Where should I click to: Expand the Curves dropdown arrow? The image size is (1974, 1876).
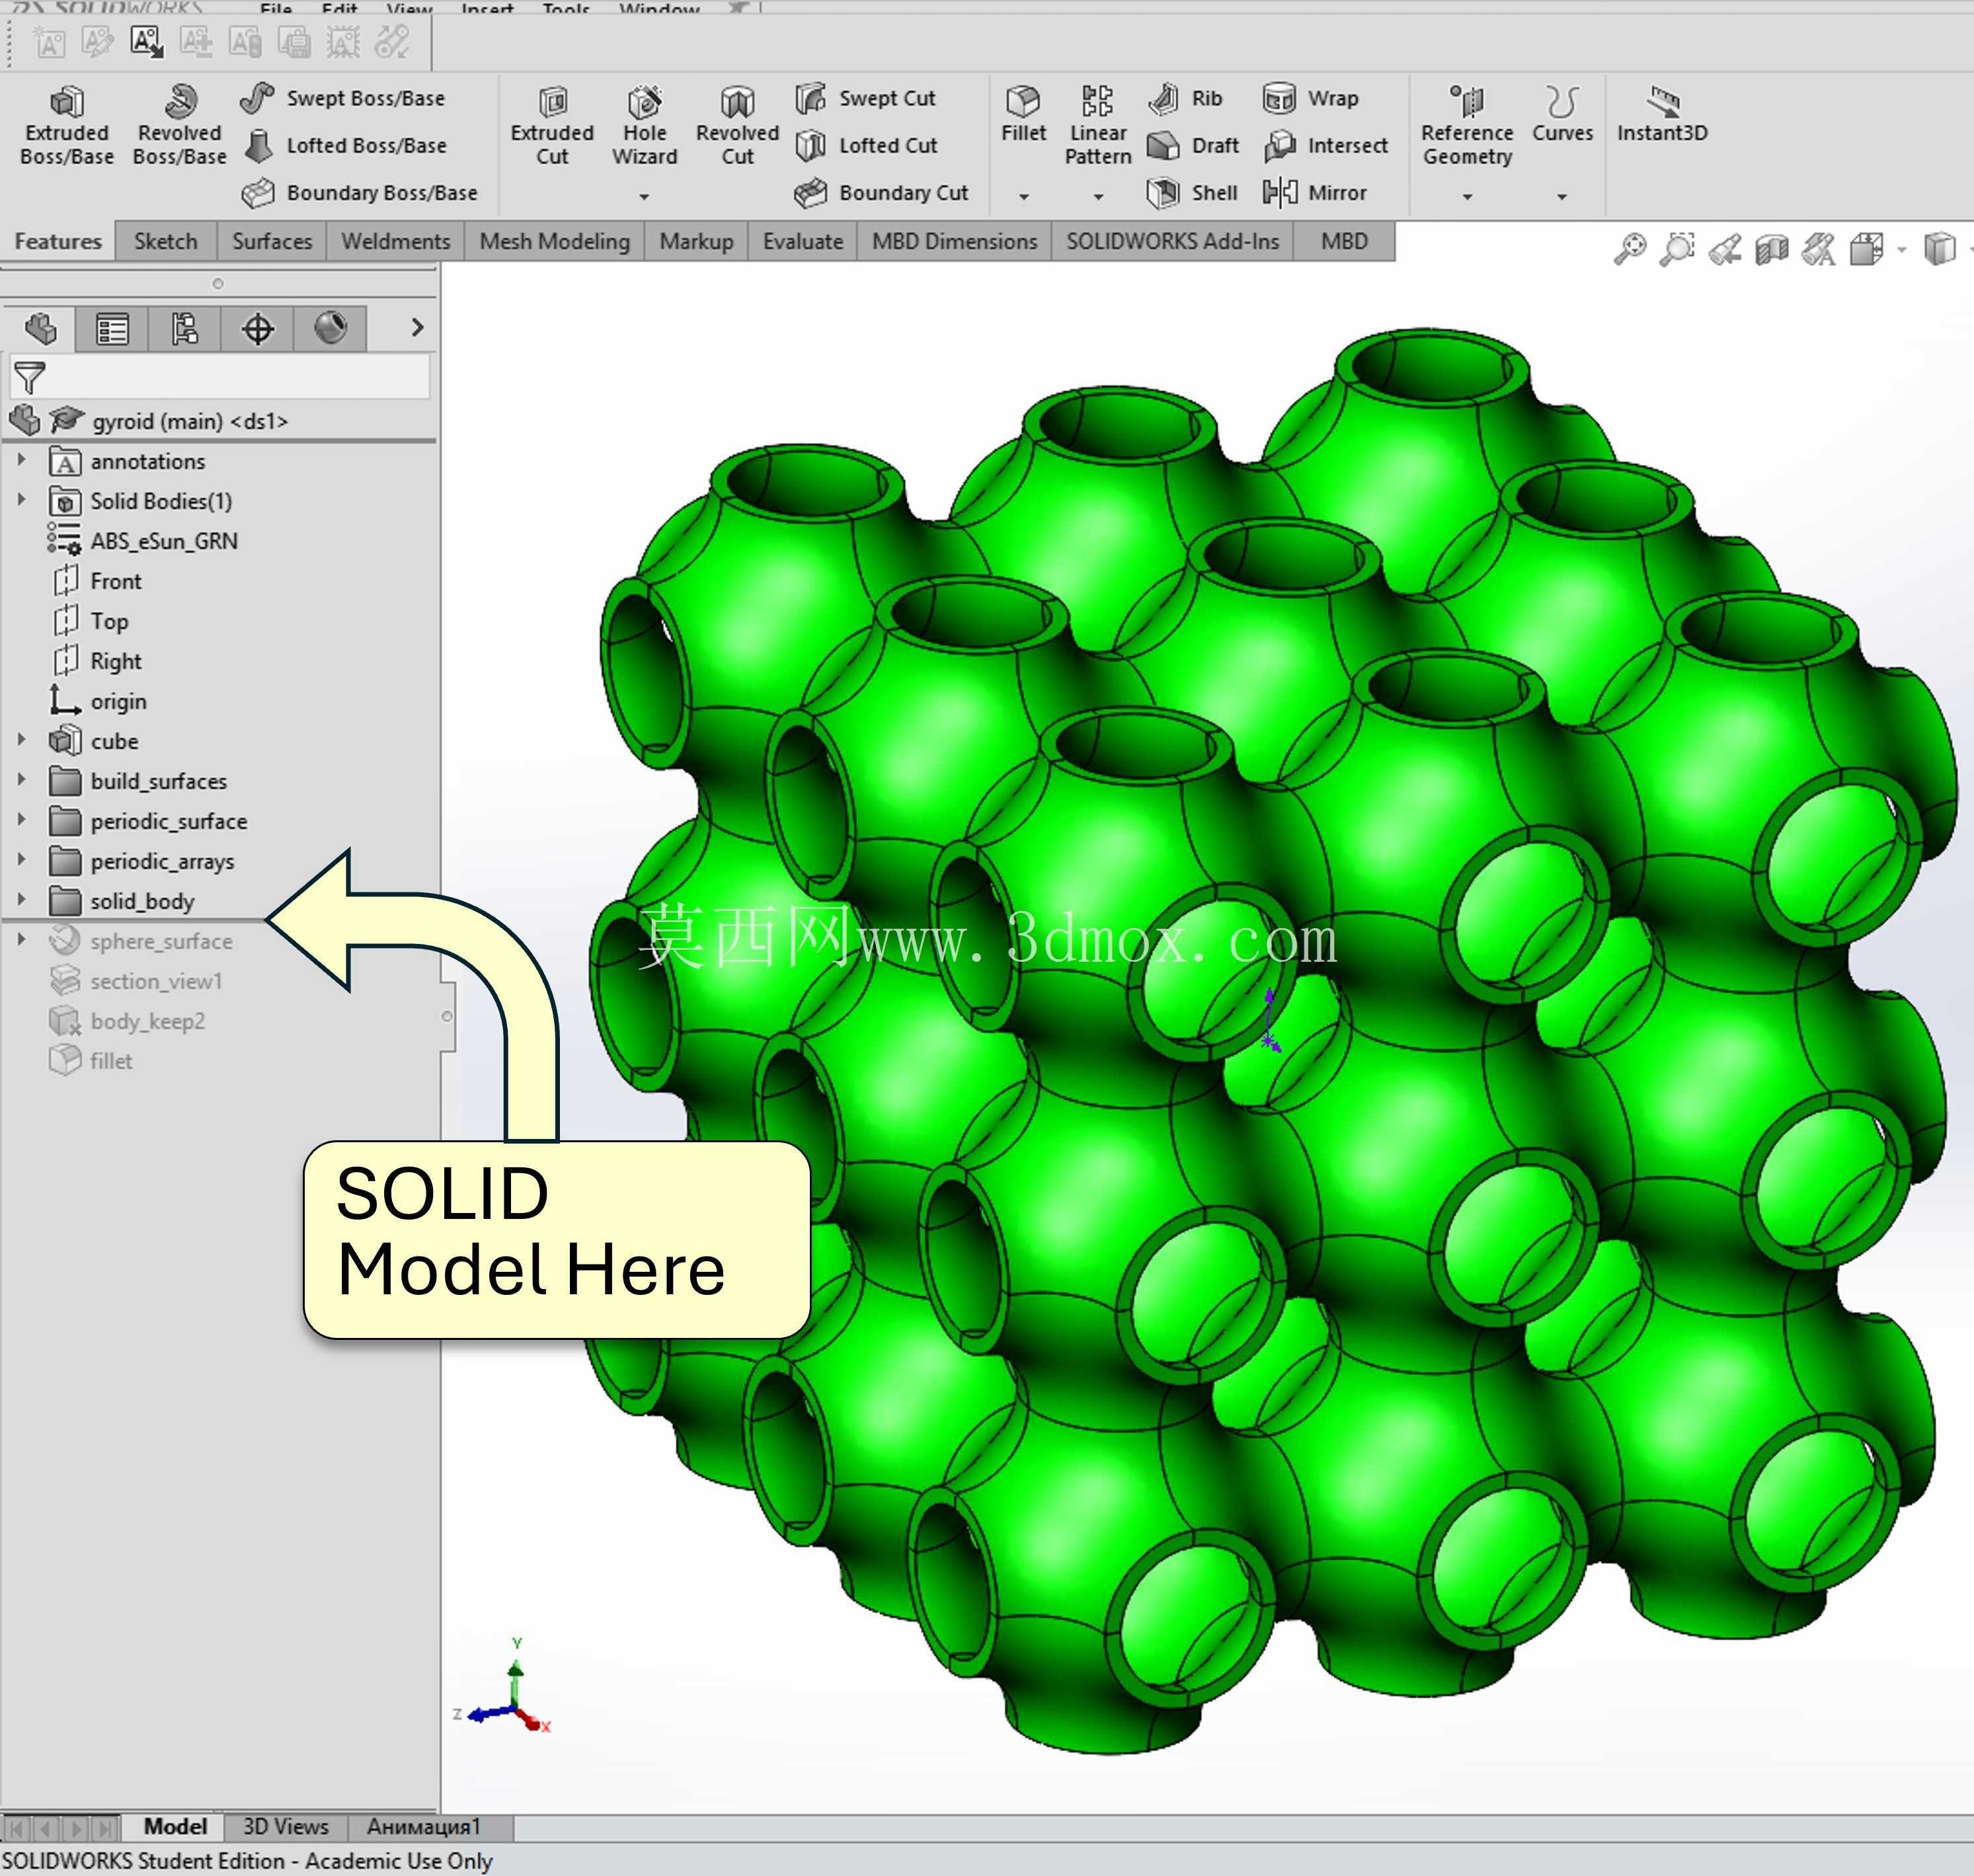[1562, 196]
